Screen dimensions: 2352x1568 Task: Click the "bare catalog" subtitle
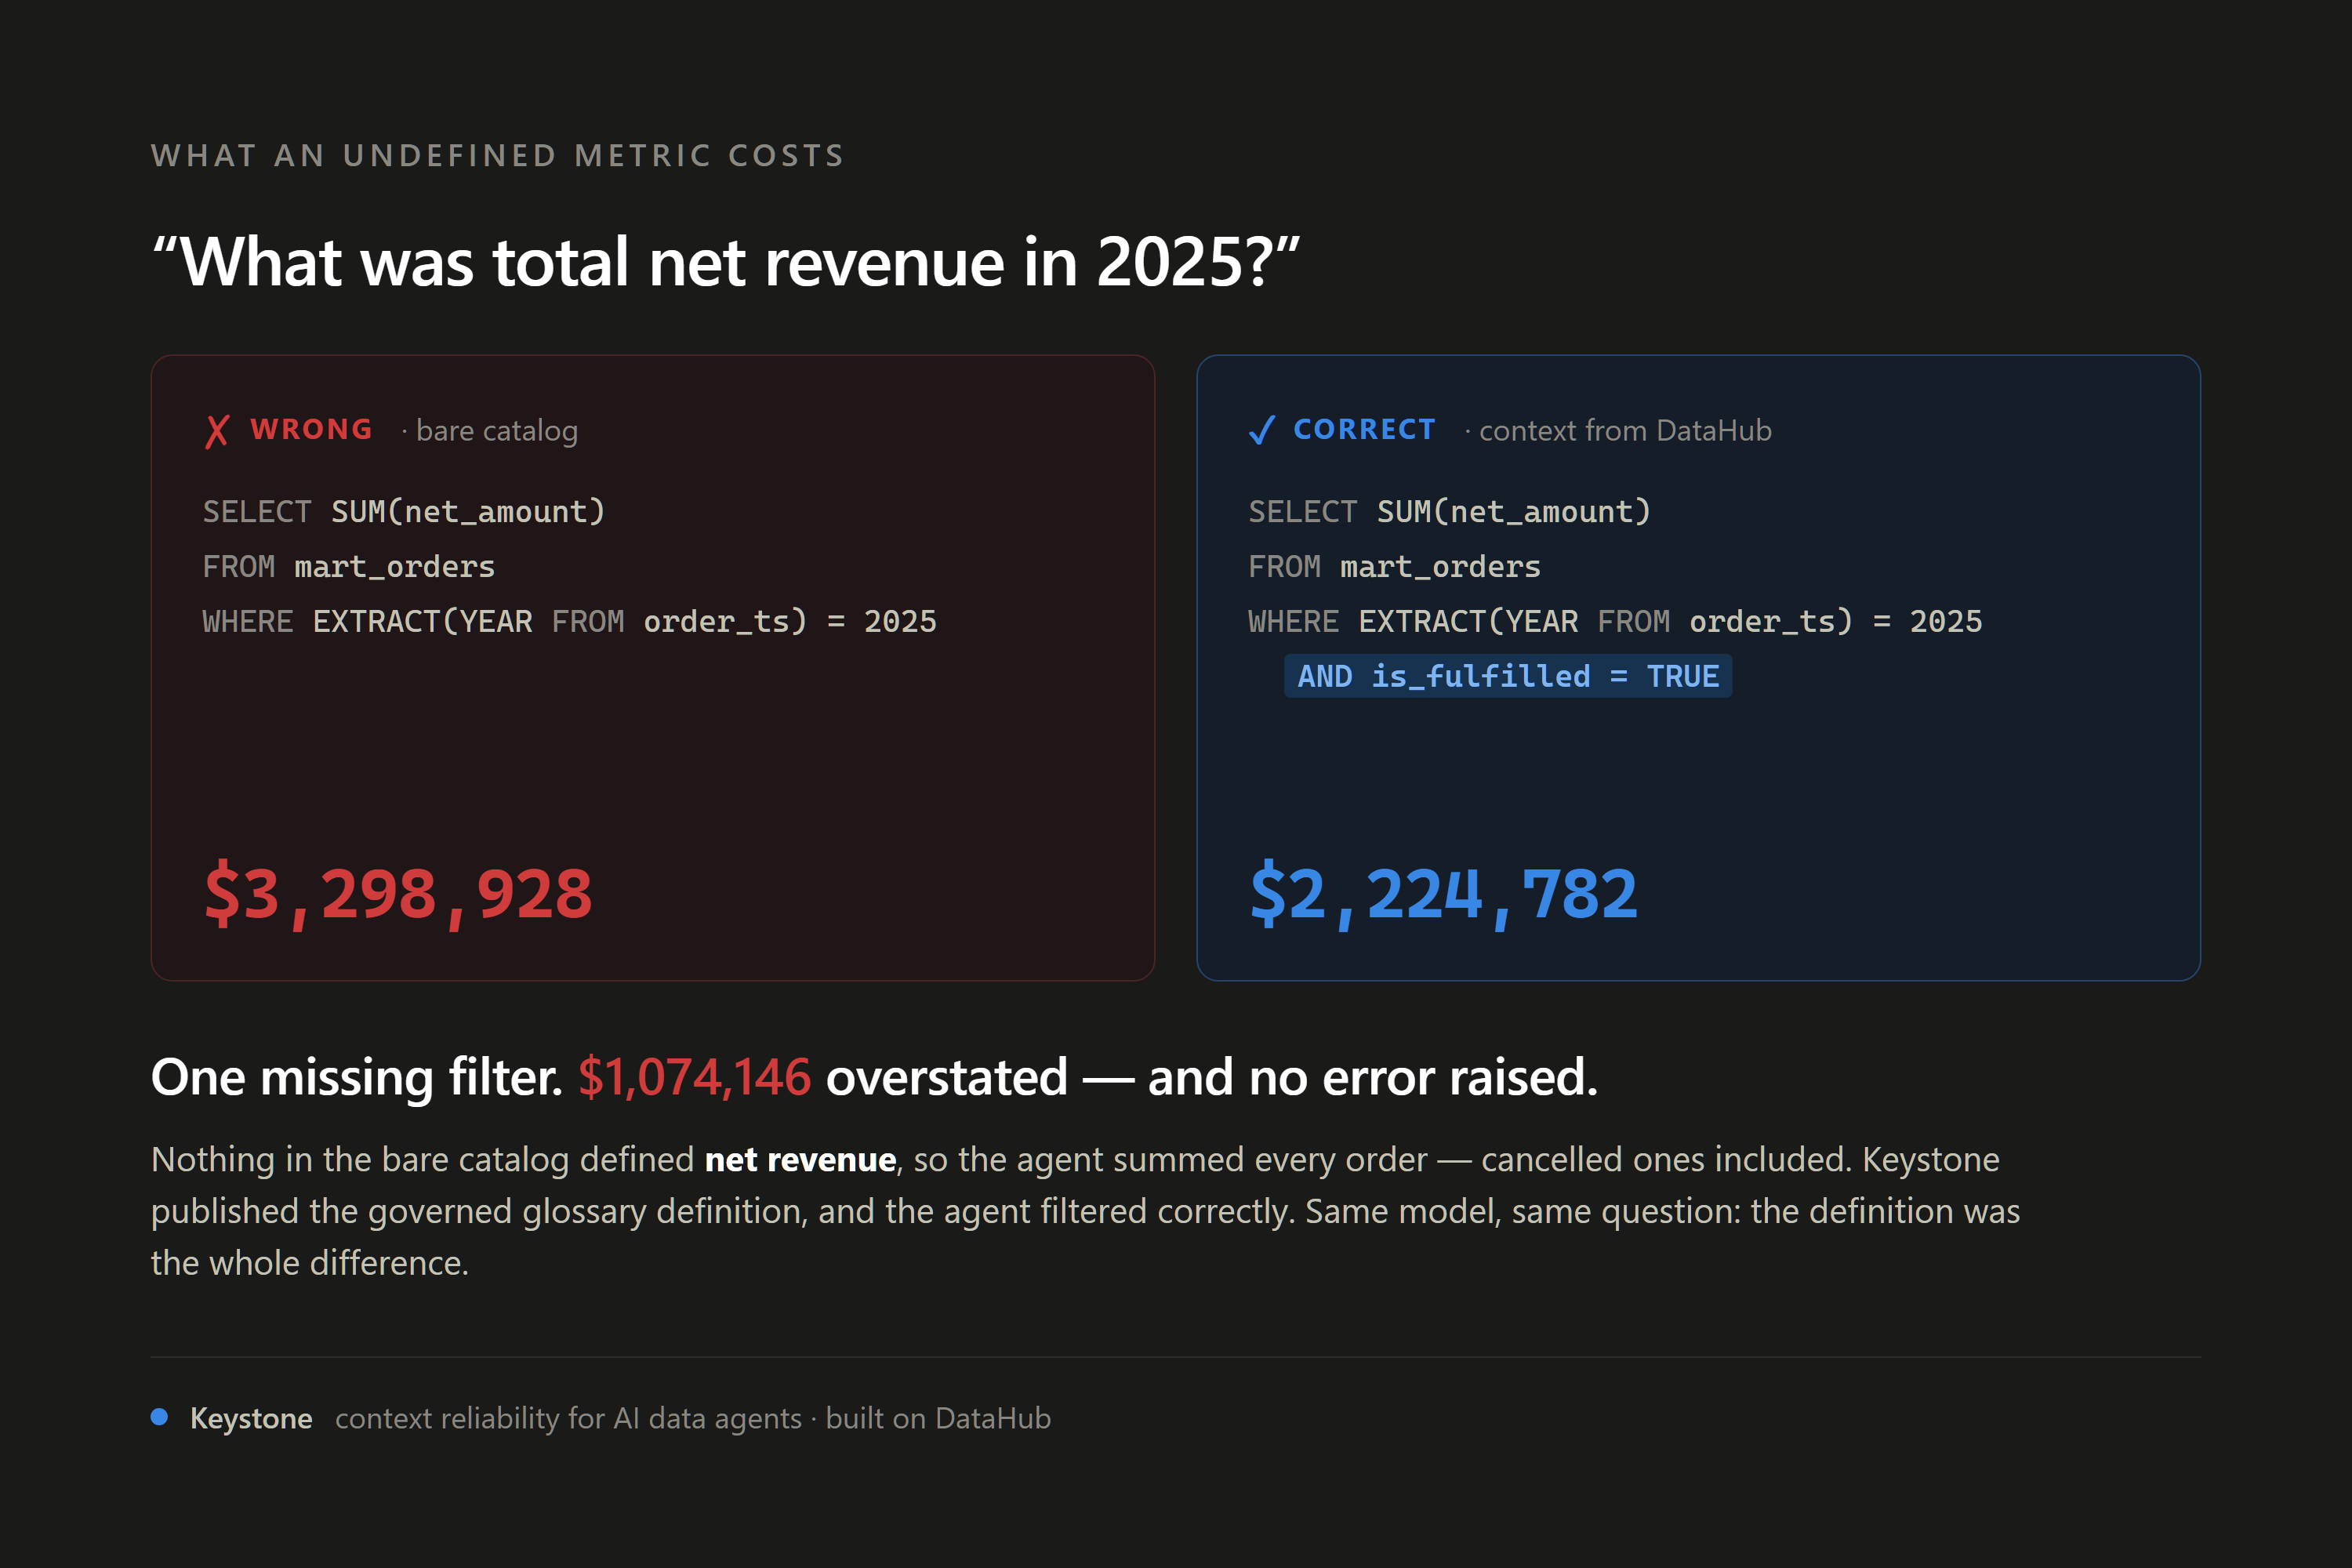[x=497, y=431]
